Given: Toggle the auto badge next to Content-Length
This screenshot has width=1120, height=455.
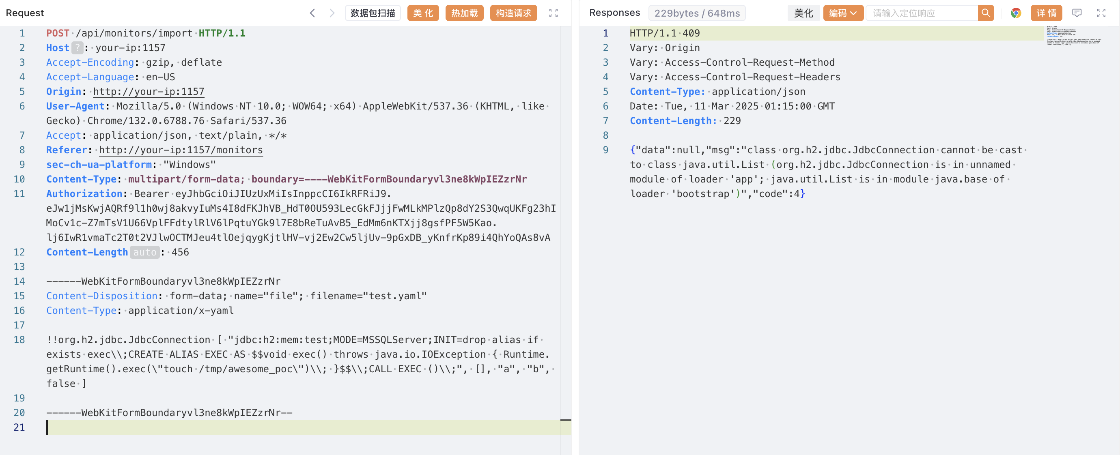Looking at the screenshot, I should tap(144, 252).
